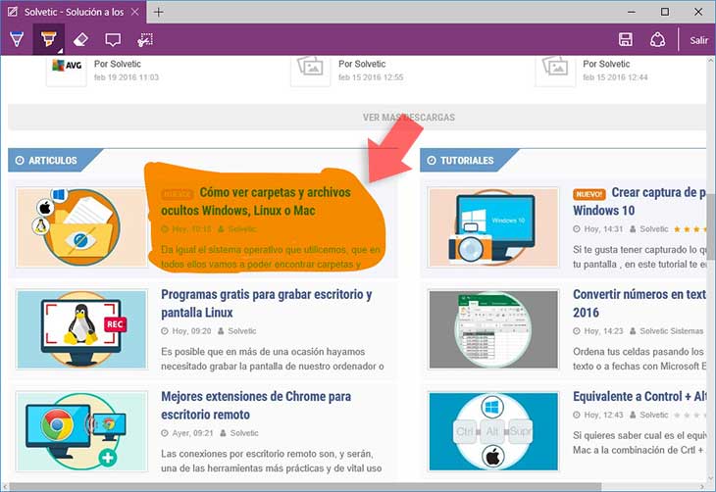716x492 pixels.
Task: Click author Solvetic under Mejores extensiones article
Action: 244,433
